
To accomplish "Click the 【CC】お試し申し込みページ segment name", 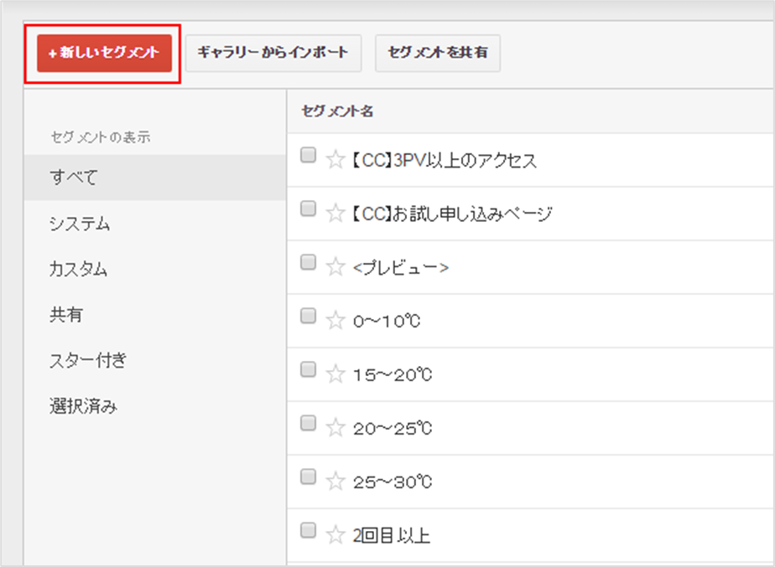I will pyautogui.click(x=452, y=214).
